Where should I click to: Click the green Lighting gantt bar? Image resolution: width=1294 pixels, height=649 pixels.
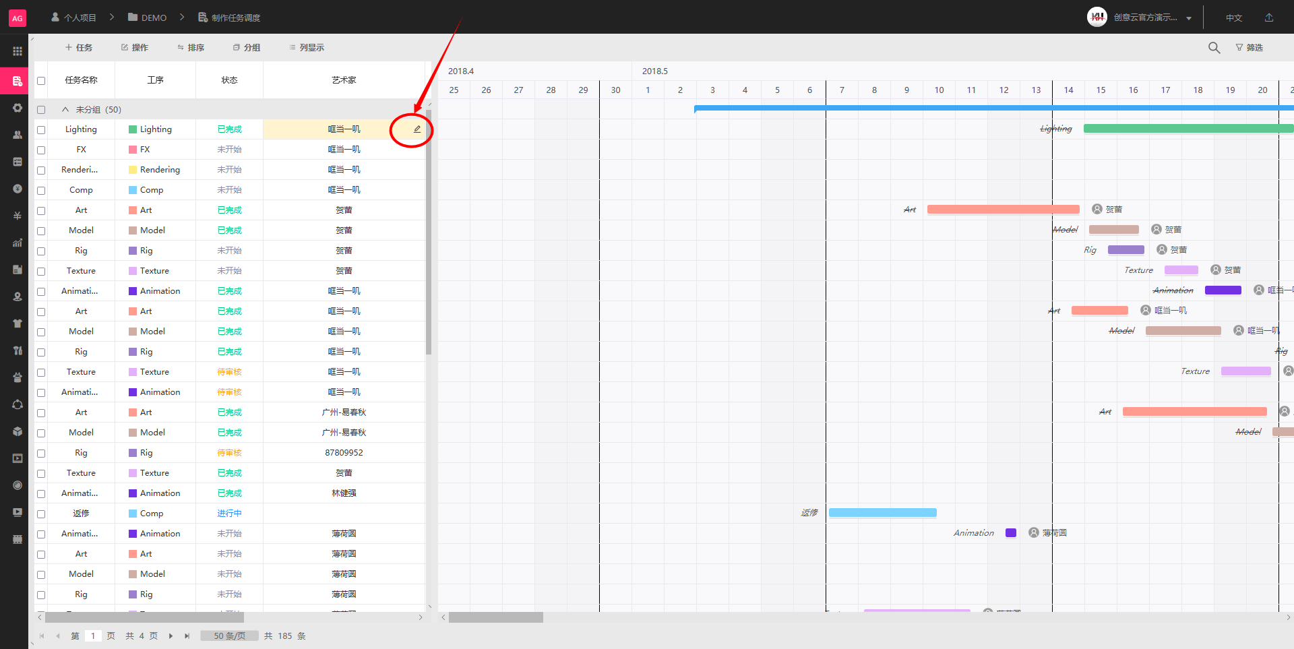(1186, 129)
